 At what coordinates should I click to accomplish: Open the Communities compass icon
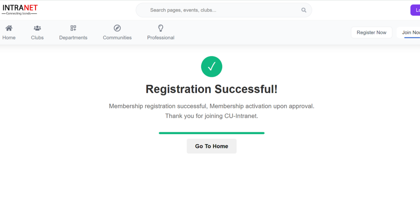tap(117, 28)
